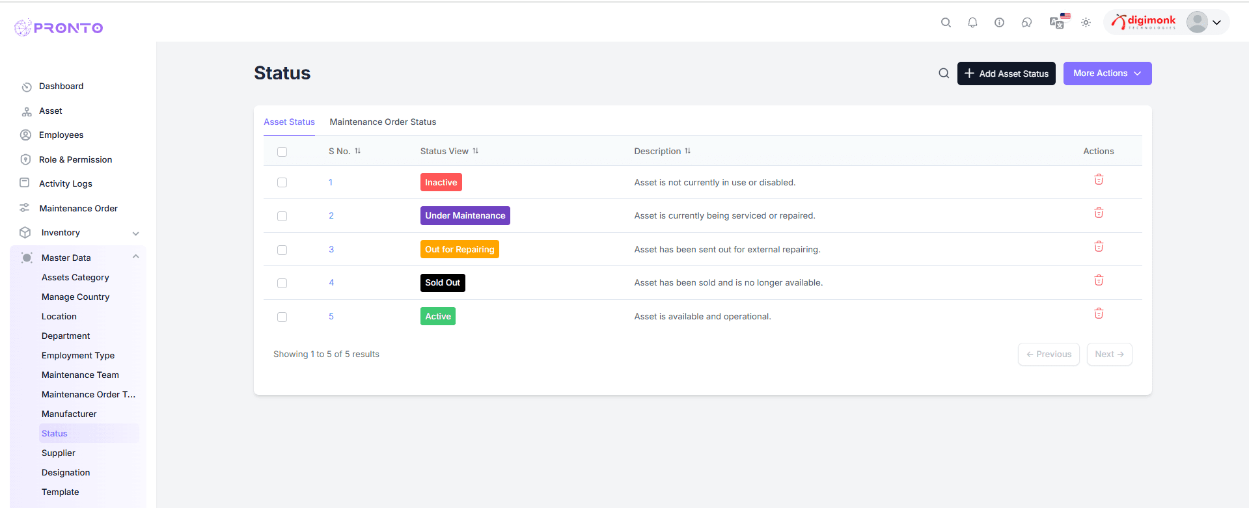Click the Master Data icon
Screen dimensions: 1249x508
(x=27, y=258)
